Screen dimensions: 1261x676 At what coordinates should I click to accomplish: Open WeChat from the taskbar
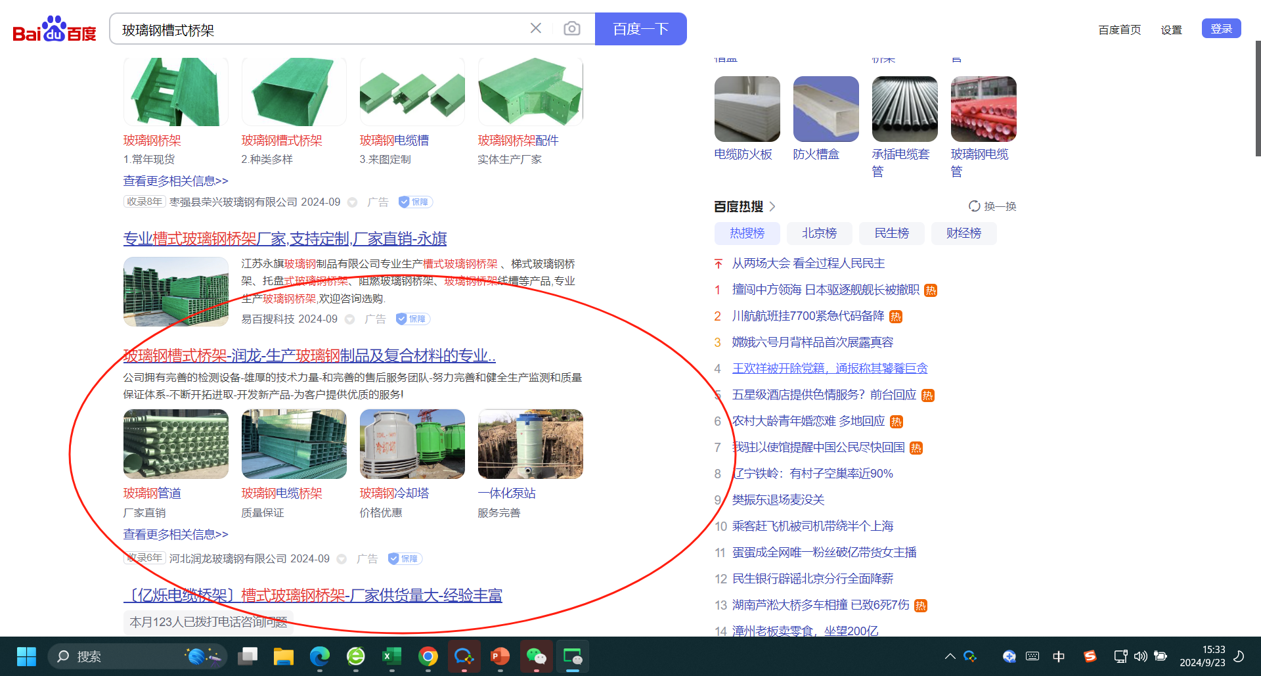537,656
